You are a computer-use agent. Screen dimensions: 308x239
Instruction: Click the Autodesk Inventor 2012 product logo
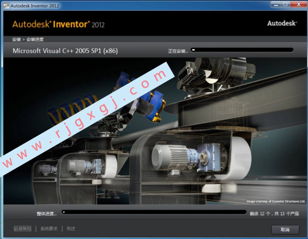coord(58,24)
